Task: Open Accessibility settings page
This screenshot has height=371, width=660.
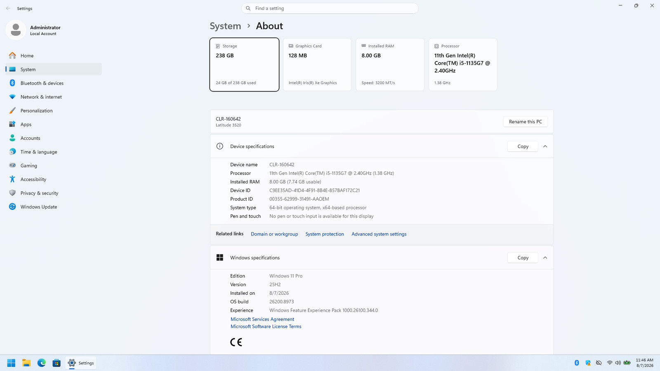Action: pos(54,179)
